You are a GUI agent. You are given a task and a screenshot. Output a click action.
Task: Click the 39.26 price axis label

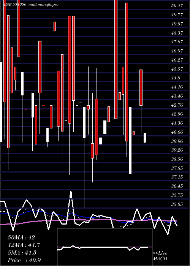tap(177, 150)
